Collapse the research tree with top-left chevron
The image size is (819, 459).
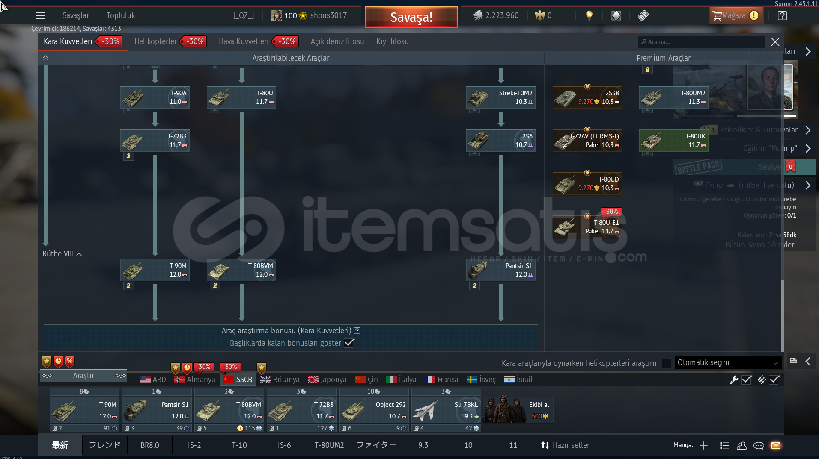coord(46,58)
